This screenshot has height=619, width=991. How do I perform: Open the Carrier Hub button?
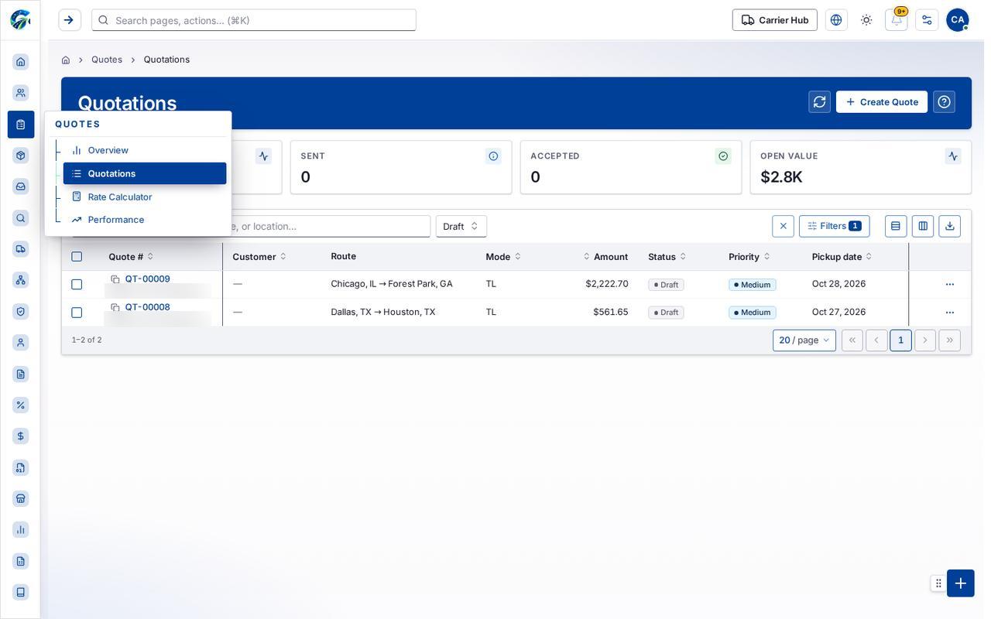pos(775,20)
